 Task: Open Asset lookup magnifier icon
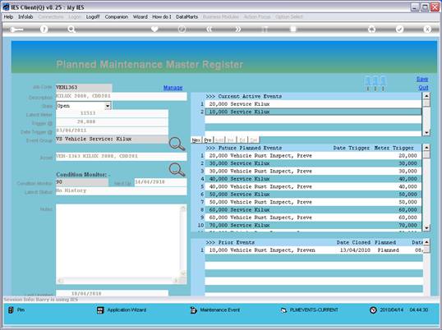tap(177, 169)
